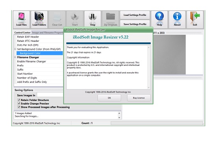Select the Prefix row
217x142 pixels.
click(x=39, y=65)
